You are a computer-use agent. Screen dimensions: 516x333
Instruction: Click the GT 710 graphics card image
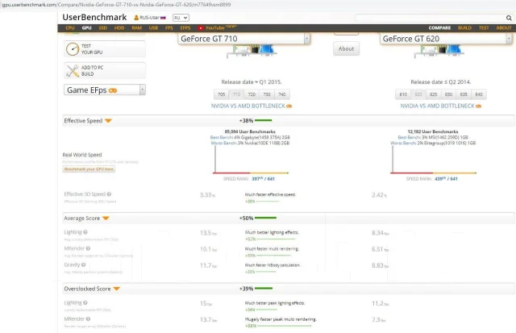[x=252, y=50]
